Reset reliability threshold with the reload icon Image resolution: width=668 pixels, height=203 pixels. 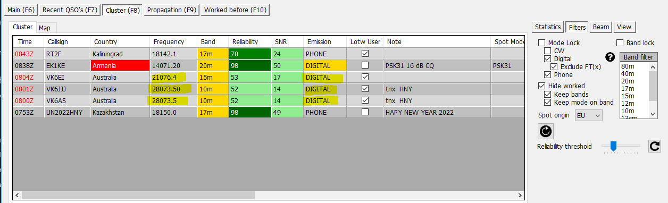click(x=655, y=146)
